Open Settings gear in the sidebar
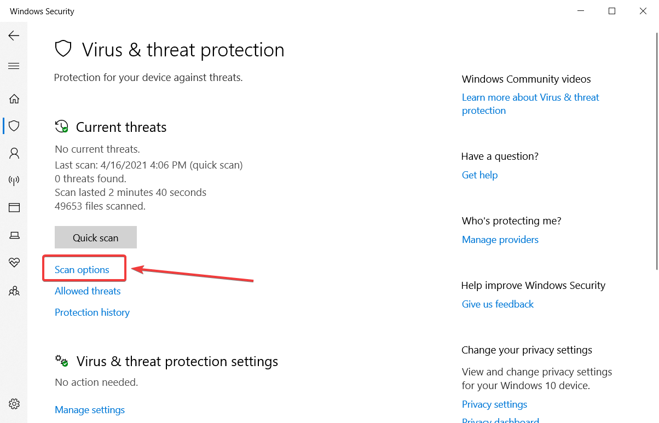This screenshot has height=423, width=659. click(x=14, y=404)
